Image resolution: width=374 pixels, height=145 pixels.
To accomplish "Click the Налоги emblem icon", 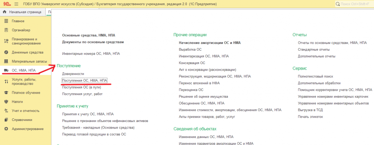I will coord(7,102).
